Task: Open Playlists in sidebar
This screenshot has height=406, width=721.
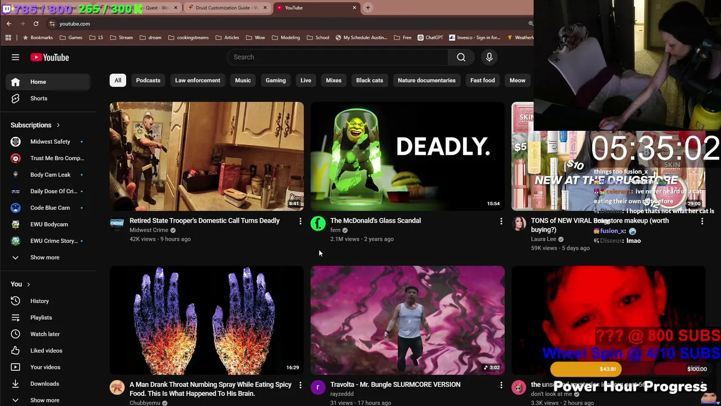Action: tap(48, 317)
